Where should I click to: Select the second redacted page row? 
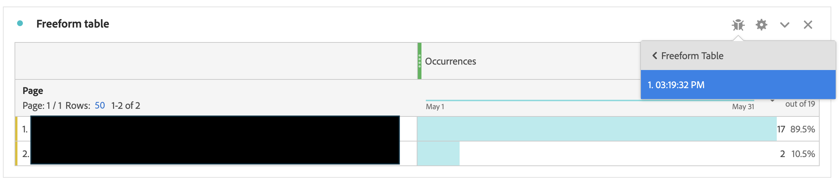coord(215,153)
